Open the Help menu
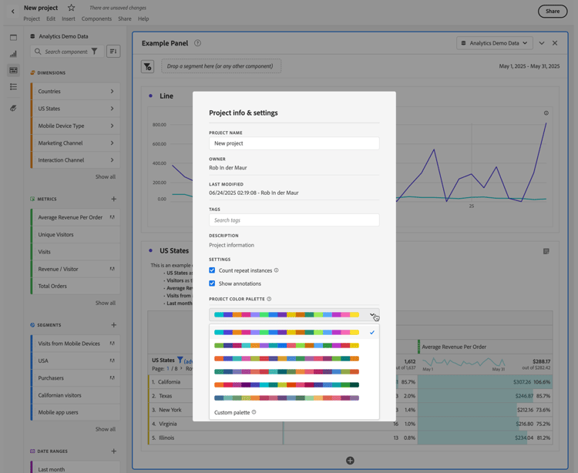This screenshot has width=578, height=473. (x=143, y=18)
